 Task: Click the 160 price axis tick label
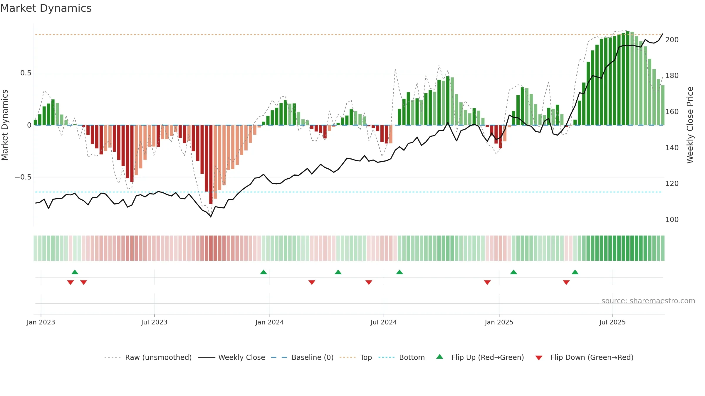tap(672, 112)
